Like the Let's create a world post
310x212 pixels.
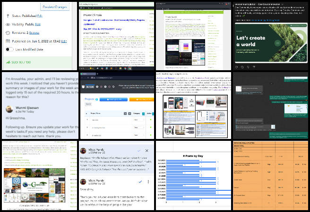tap(236, 67)
